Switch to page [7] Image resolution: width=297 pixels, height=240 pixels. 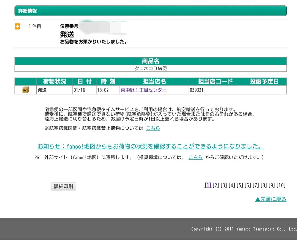[256, 185]
